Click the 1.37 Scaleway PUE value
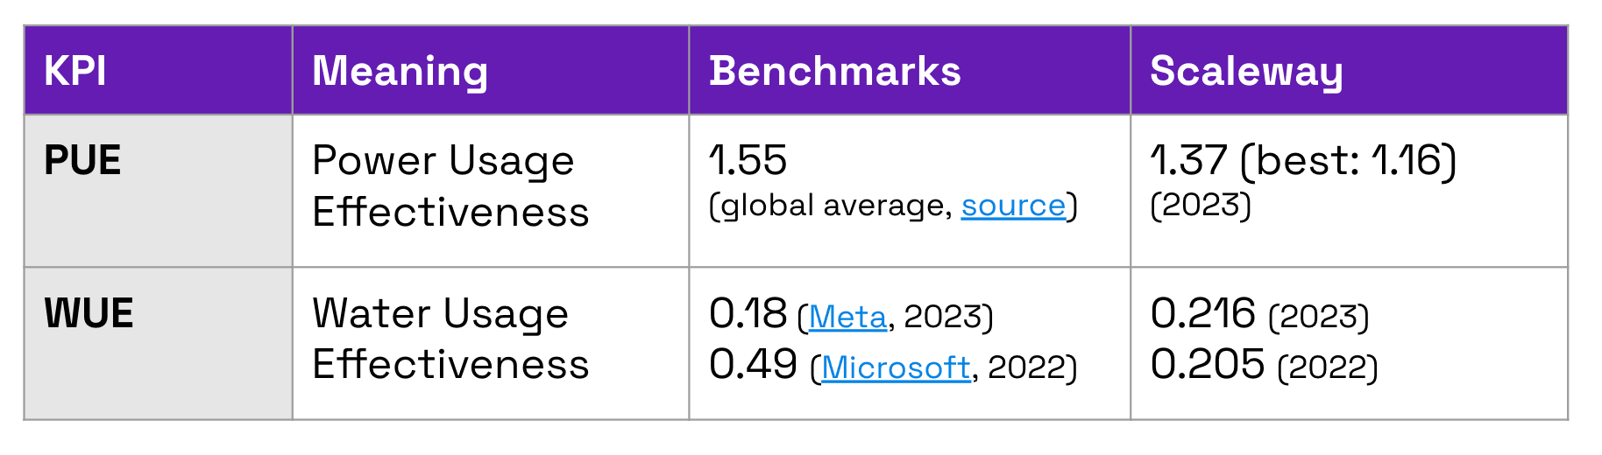Image resolution: width=1602 pixels, height=455 pixels. click(x=1188, y=161)
